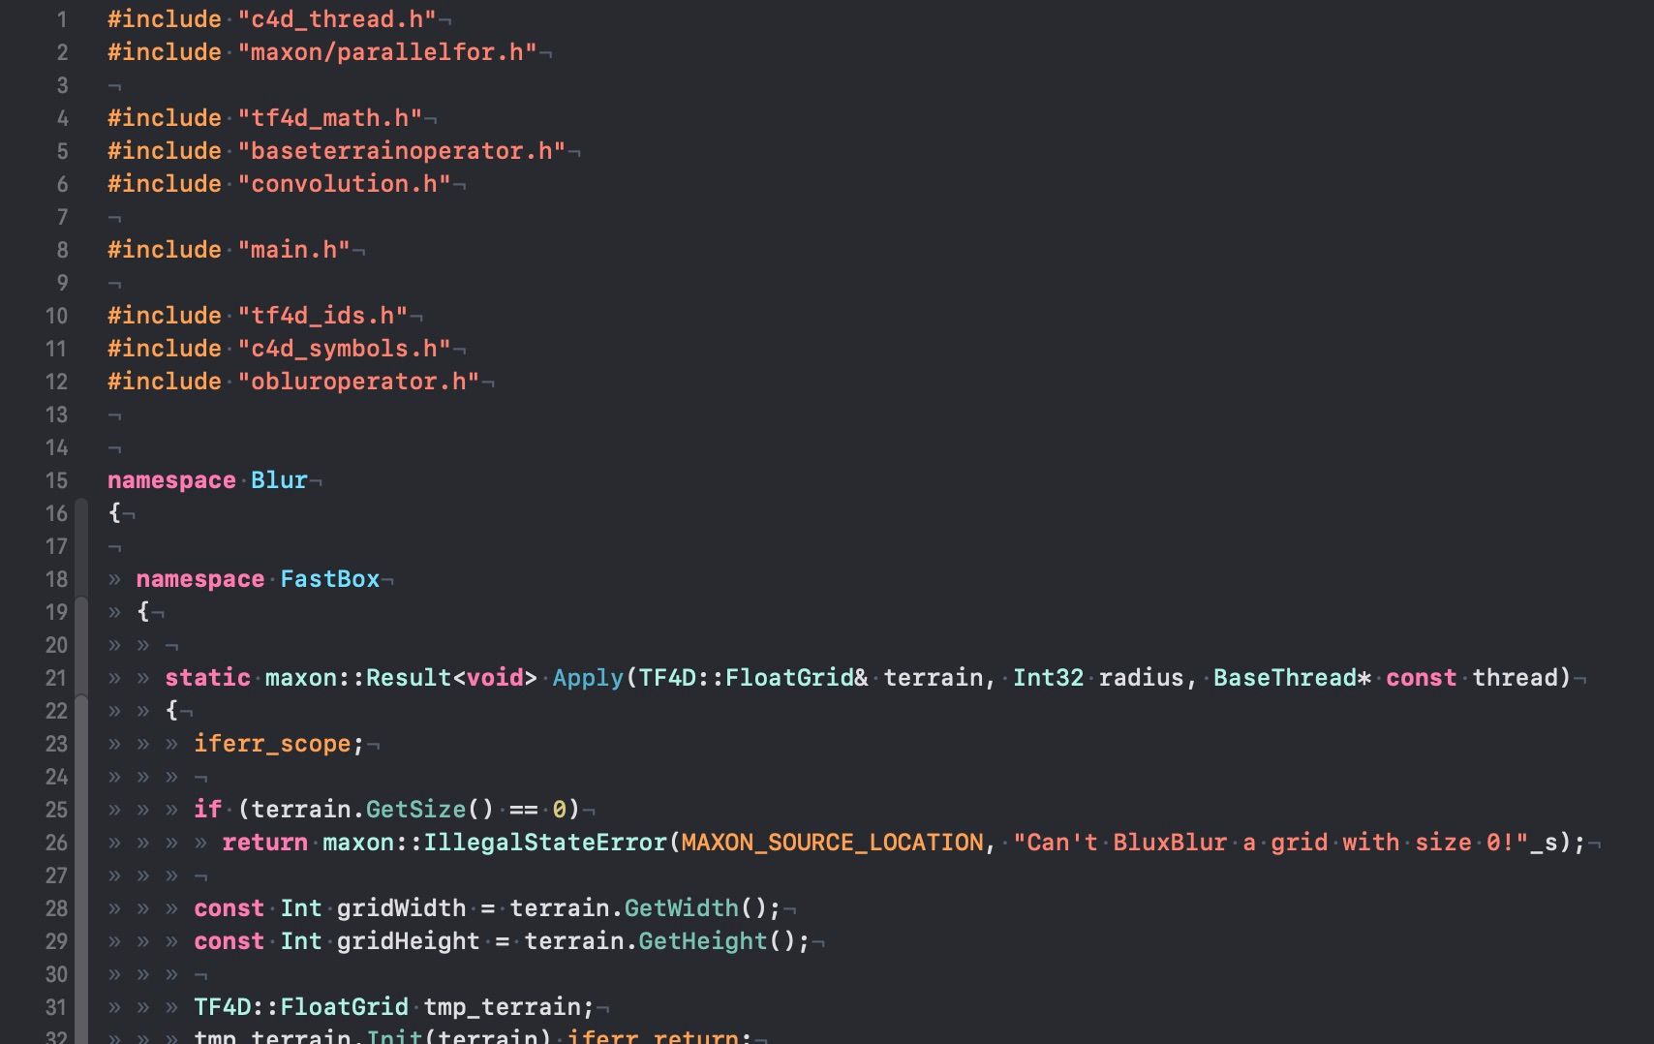The height and width of the screenshot is (1044, 1654).
Task: Click the opening brace on line 22
Action: pos(171,711)
